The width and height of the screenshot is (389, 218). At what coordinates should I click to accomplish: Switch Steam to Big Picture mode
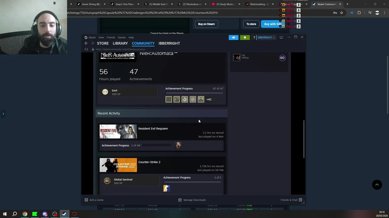coord(281,37)
